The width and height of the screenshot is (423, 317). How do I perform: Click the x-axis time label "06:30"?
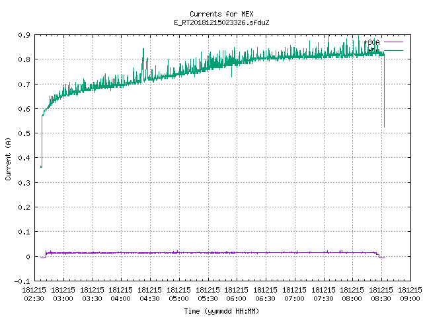tap(266, 299)
